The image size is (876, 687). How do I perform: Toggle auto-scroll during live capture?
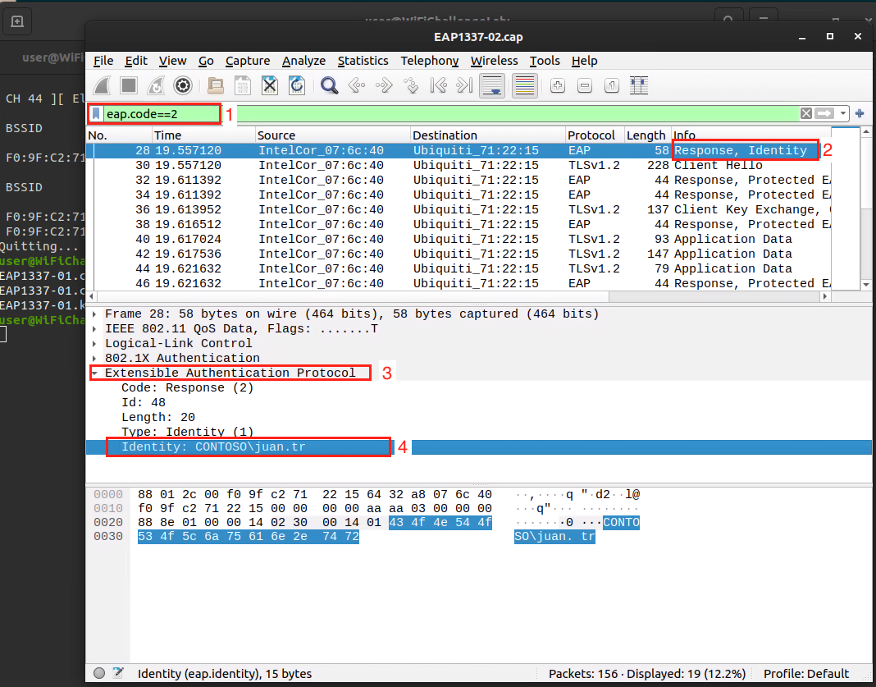click(492, 85)
